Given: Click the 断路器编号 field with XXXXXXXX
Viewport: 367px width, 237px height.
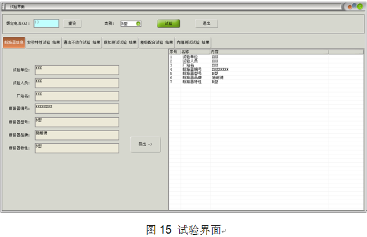Looking at the screenshot, I should click(77, 108).
